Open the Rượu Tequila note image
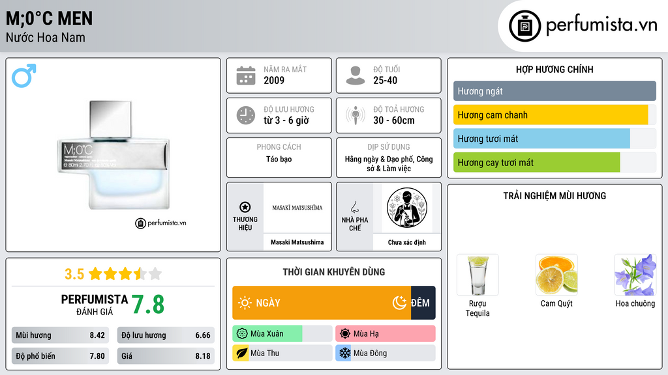668x375 pixels. point(478,275)
